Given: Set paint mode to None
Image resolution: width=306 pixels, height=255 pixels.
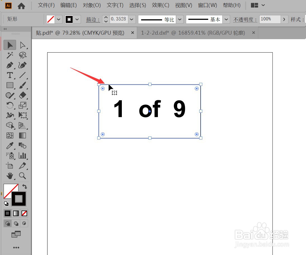Looking at the screenshot, I should click(x=24, y=213).
